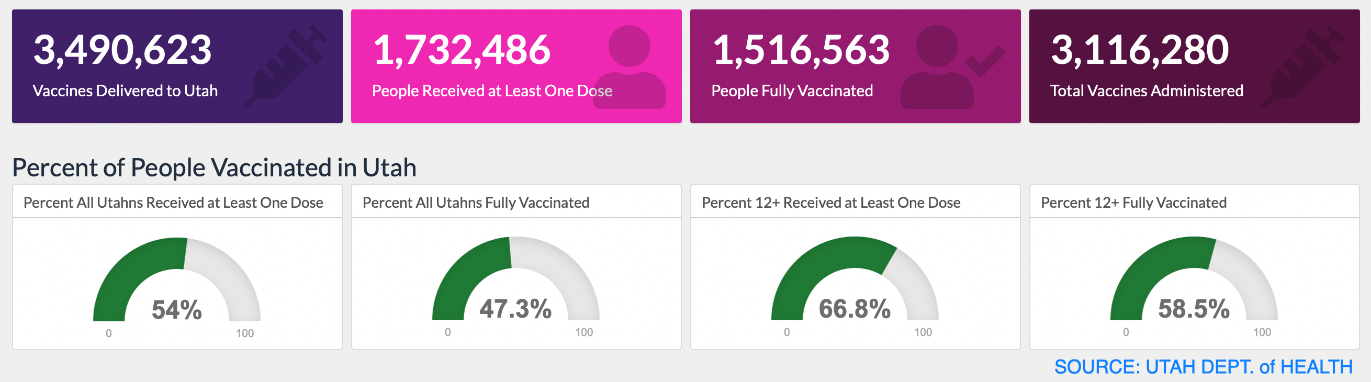This screenshot has width=1371, height=382.
Task: Select the Percent 12+ Fully Vaccinated header
Action: tap(1133, 203)
